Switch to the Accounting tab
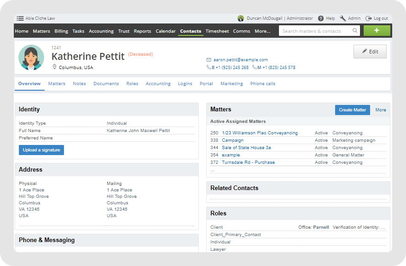This screenshot has height=266, width=406. pyautogui.click(x=158, y=84)
